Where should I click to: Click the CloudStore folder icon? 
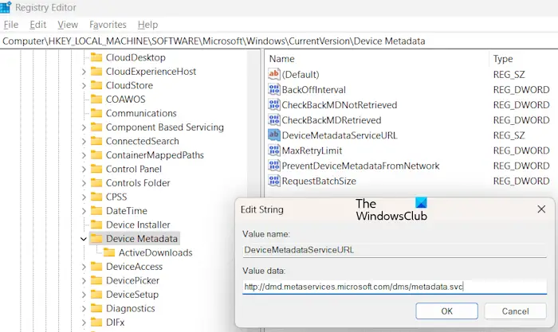96,85
